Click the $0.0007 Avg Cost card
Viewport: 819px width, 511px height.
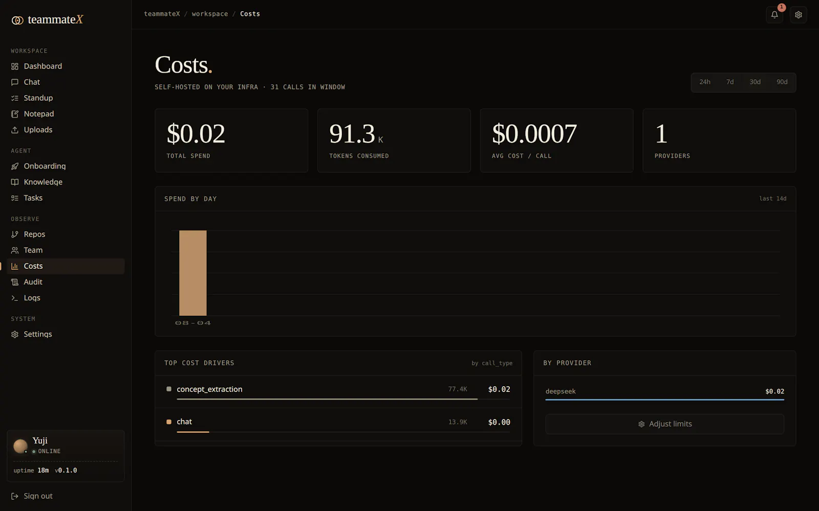(556, 141)
